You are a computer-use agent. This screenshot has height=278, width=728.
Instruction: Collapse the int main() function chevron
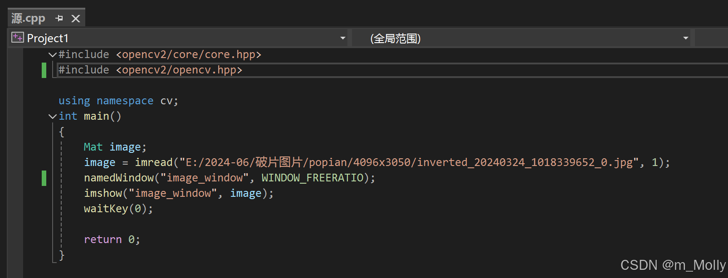pyautogui.click(x=52, y=117)
